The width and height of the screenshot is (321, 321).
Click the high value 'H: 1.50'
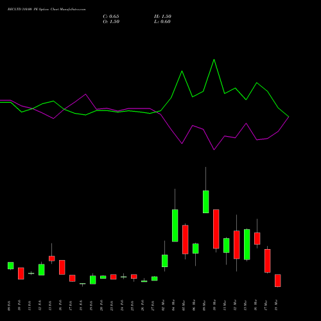[x=162, y=17]
